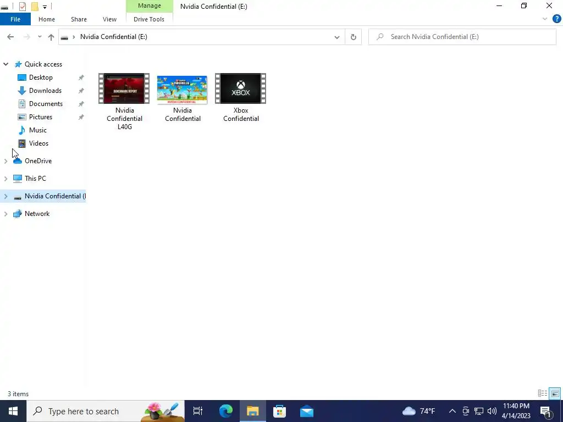563x422 pixels.
Task: Refresh the current folder view
Action: click(354, 37)
